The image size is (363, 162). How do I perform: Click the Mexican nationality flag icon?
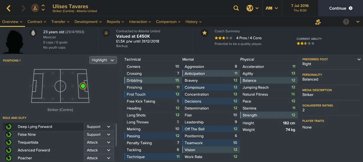coord(33,33)
